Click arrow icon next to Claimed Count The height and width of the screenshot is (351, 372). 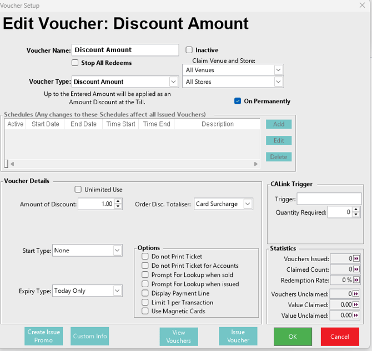pyautogui.click(x=357, y=269)
